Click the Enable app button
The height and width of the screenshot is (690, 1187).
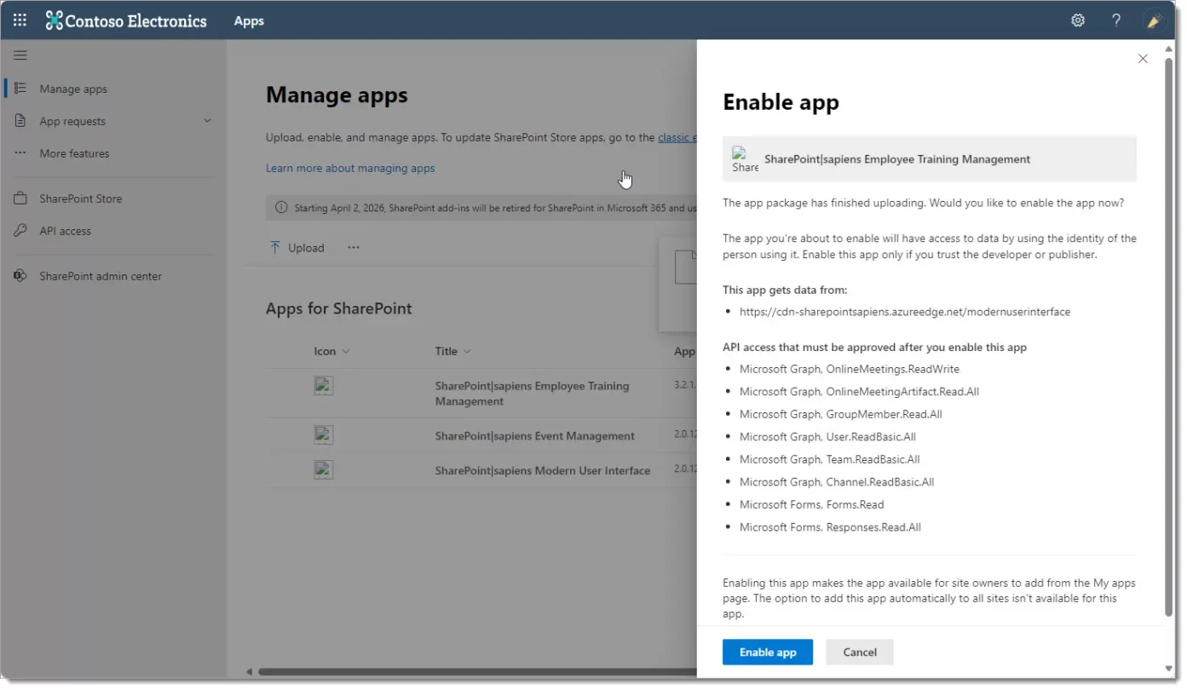[768, 653]
